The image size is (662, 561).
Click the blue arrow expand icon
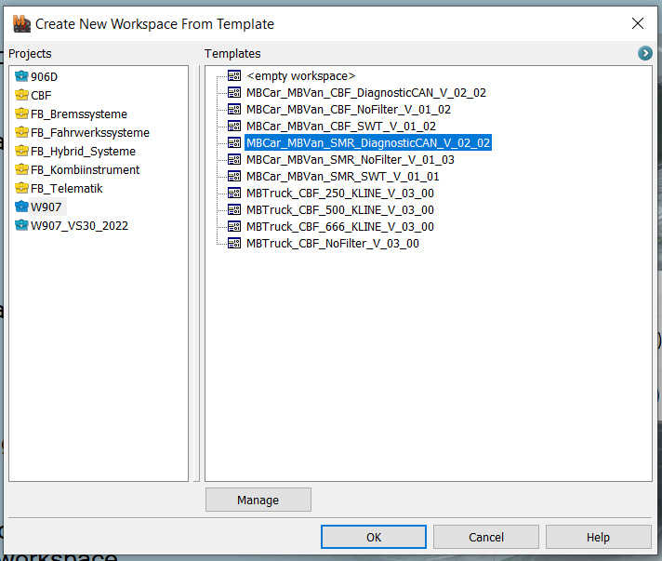tap(644, 53)
